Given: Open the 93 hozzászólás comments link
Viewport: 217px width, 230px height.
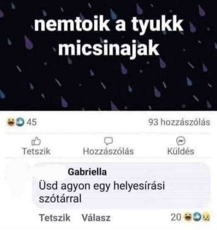Looking at the screenshot, I should (179, 122).
